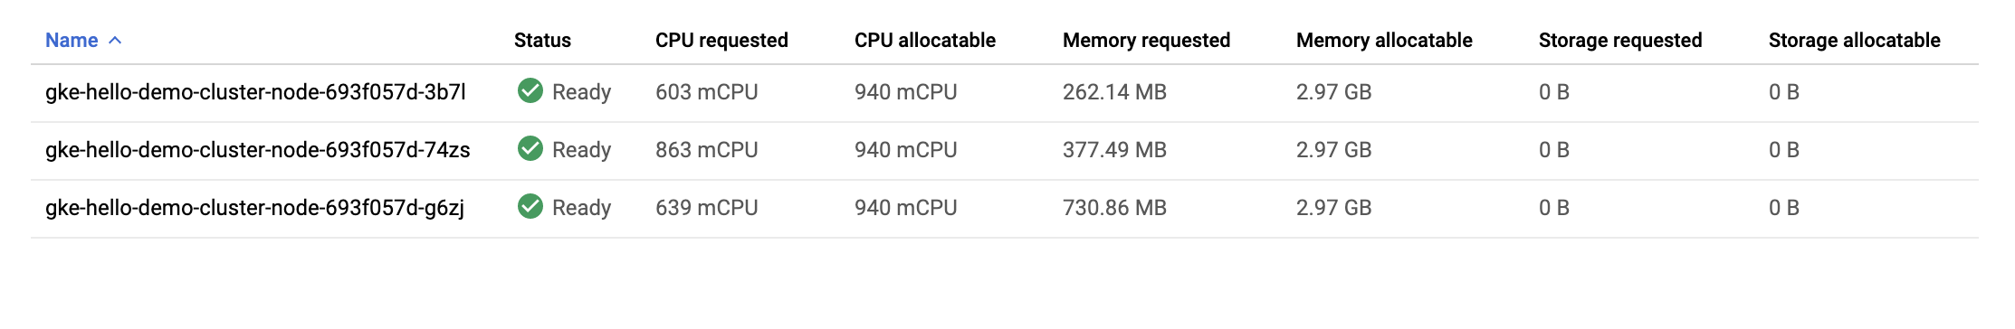Image resolution: width=2015 pixels, height=329 pixels.
Task: Click the Storage requested column header
Action: point(1620,41)
